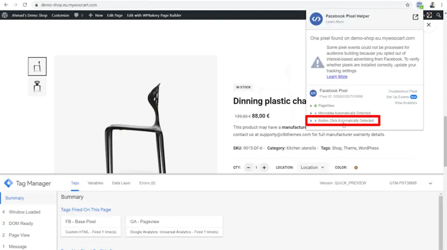Viewport: 447px width, 250px height.
Task: Open the Kitchen utensils category link
Action: click(x=301, y=148)
